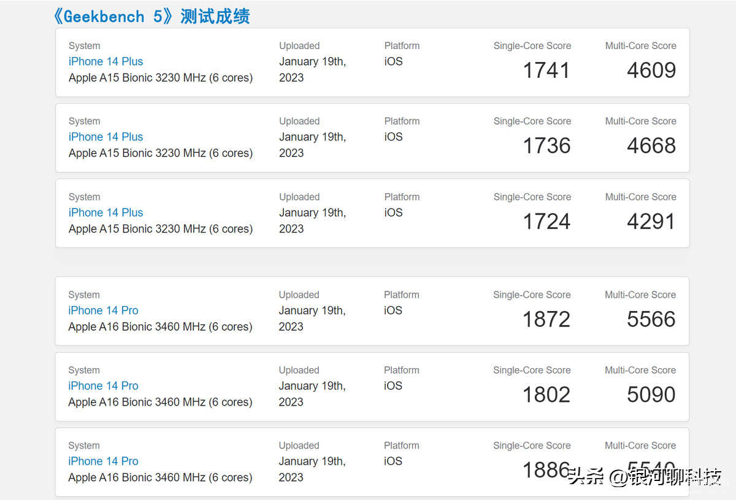Click the iOS platform value in 1736 row
Viewport: 736px width, 500px height.
394,137
